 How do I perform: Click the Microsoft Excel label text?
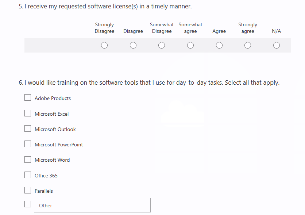pyautogui.click(x=51, y=114)
